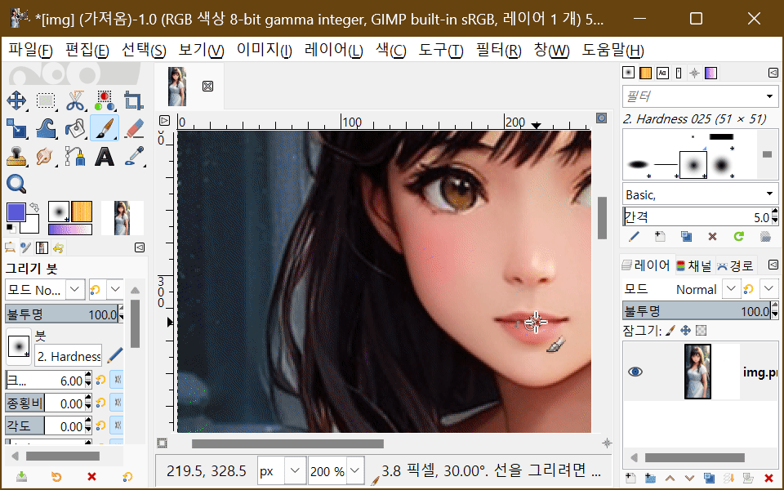Viewport: 784px width, 490px height.
Task: Save tool preset at bottom of tool options
Action: coord(21,476)
